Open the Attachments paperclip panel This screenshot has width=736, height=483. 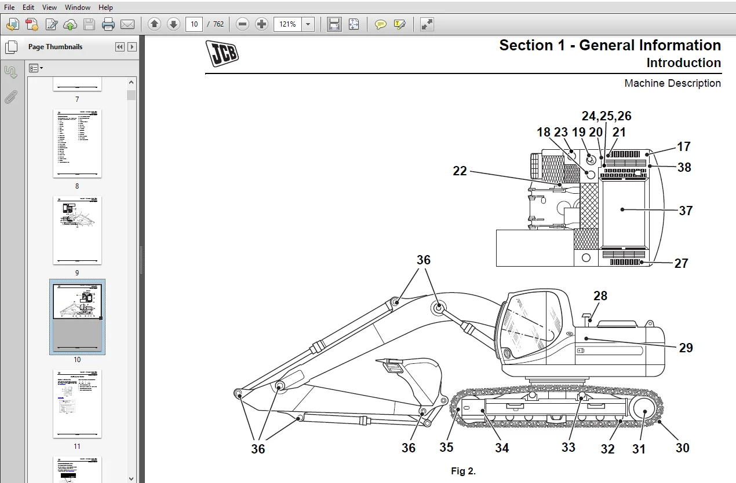coord(11,97)
